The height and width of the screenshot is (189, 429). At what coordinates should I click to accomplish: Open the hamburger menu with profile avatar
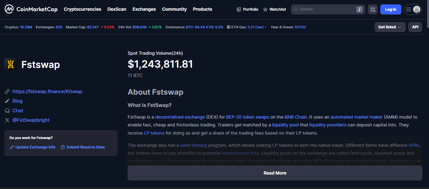pyautogui.click(x=412, y=9)
